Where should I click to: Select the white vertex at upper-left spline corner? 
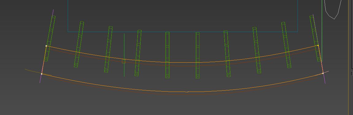pyautogui.click(x=46, y=46)
